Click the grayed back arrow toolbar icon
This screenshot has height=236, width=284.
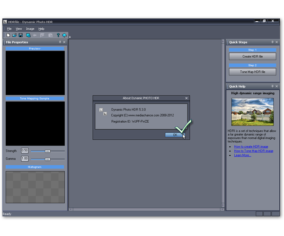35,35
